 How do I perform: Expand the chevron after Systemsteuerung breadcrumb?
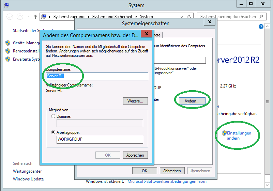click(x=88, y=17)
